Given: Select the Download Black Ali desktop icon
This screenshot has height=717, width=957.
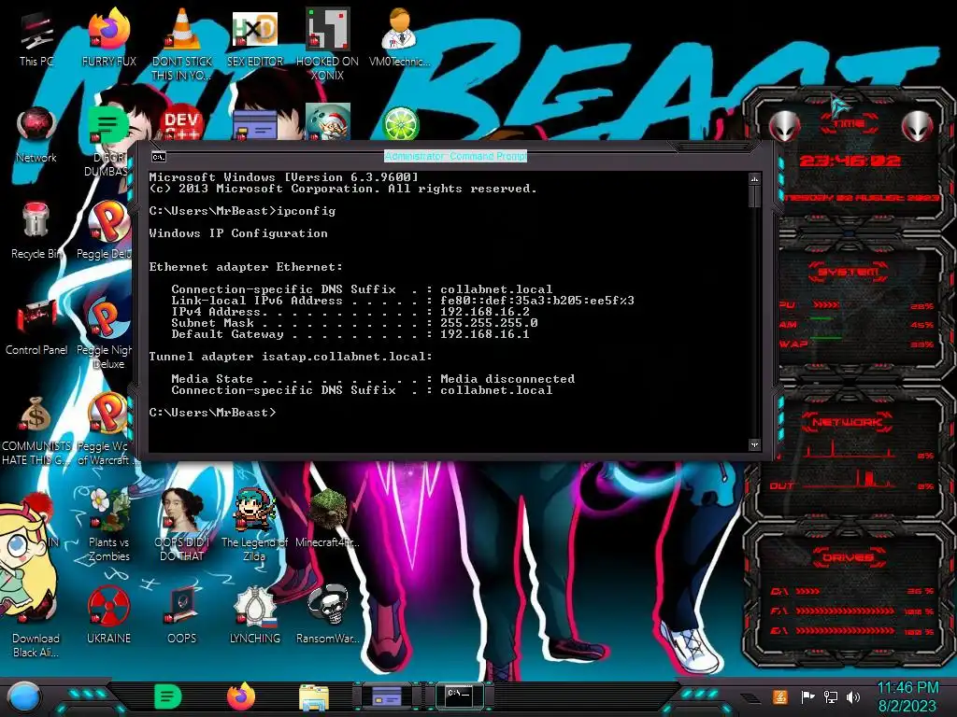Looking at the screenshot, I should [x=36, y=622].
